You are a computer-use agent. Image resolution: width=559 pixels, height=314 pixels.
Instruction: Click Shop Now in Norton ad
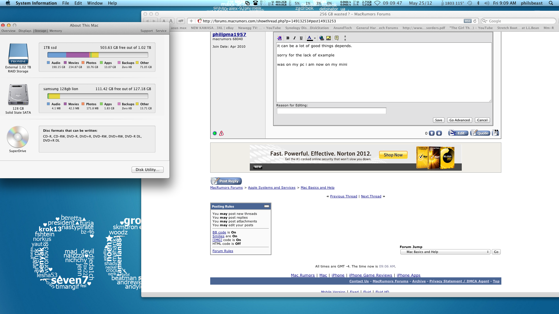393,155
